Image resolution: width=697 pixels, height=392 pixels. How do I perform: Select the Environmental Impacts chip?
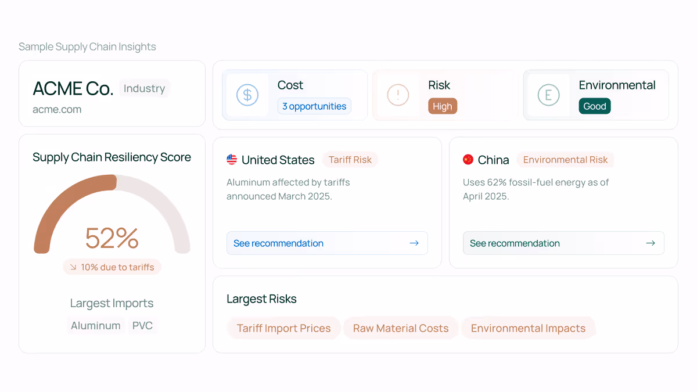(528, 328)
